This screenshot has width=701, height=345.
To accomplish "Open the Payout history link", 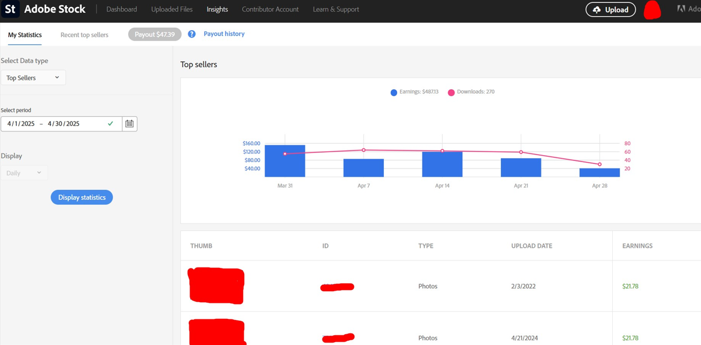I will (x=224, y=34).
